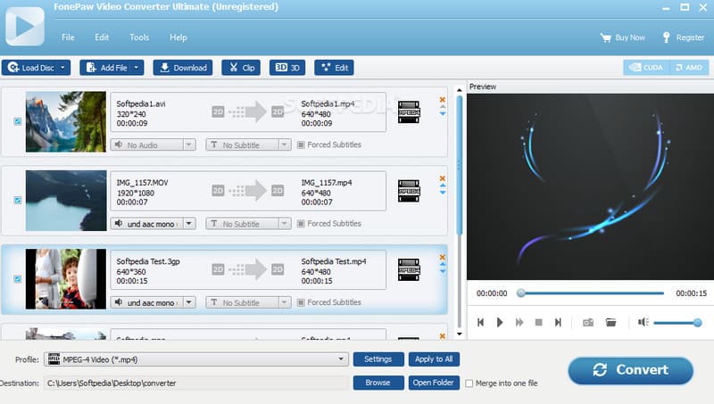
Task: Click the Convert button
Action: tap(630, 370)
